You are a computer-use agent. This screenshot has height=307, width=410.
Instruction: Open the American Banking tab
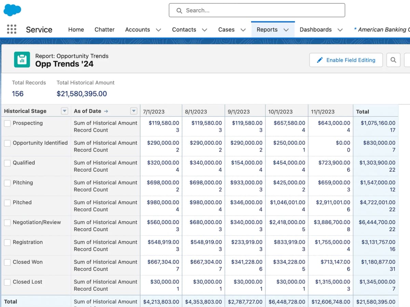click(382, 29)
